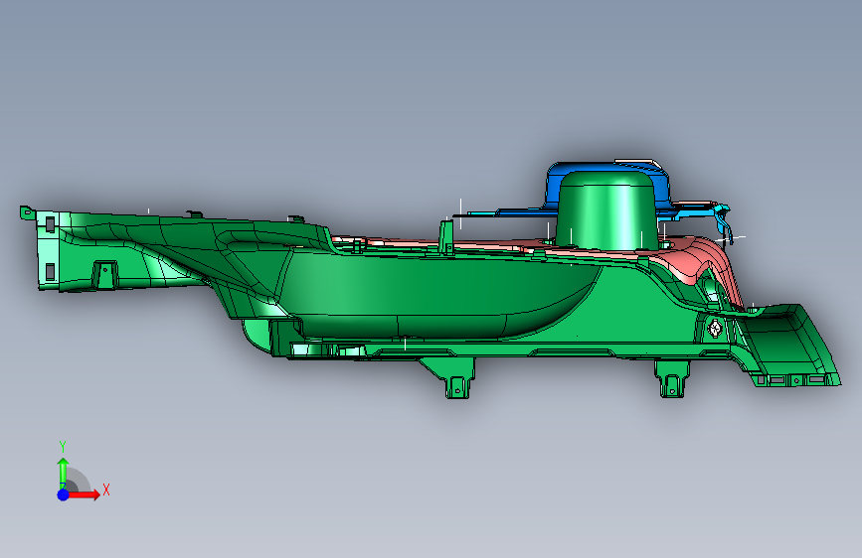Select the left bottom mounting foot

pyautogui.click(x=457, y=379)
